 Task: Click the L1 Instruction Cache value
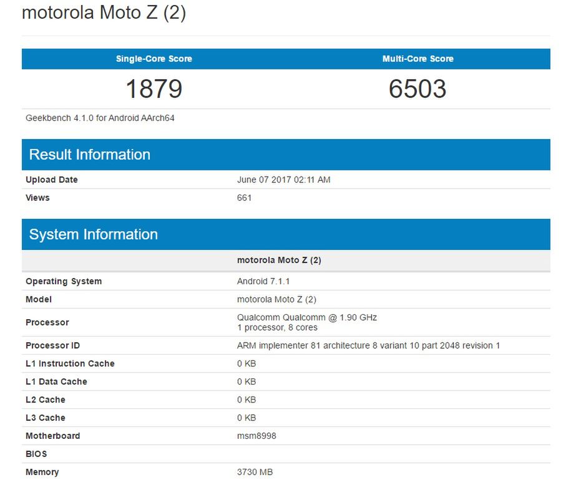[x=244, y=363]
